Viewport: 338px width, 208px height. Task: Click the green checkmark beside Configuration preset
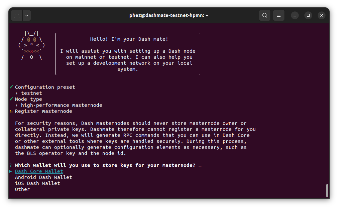[11, 87]
